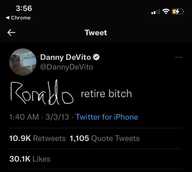
Task: Tap the 3/3/13 tweet date
Action: [57, 117]
